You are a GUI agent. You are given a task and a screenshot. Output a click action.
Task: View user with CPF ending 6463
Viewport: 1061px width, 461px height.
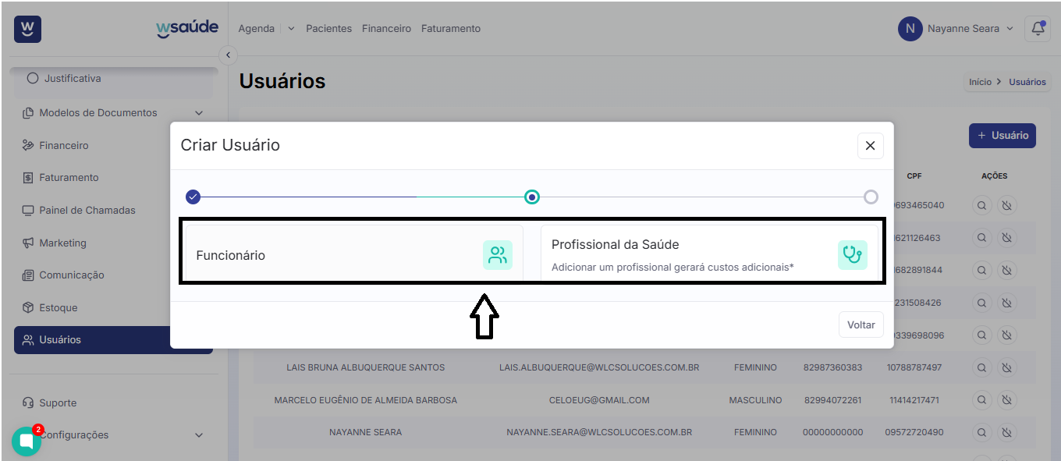tap(982, 238)
